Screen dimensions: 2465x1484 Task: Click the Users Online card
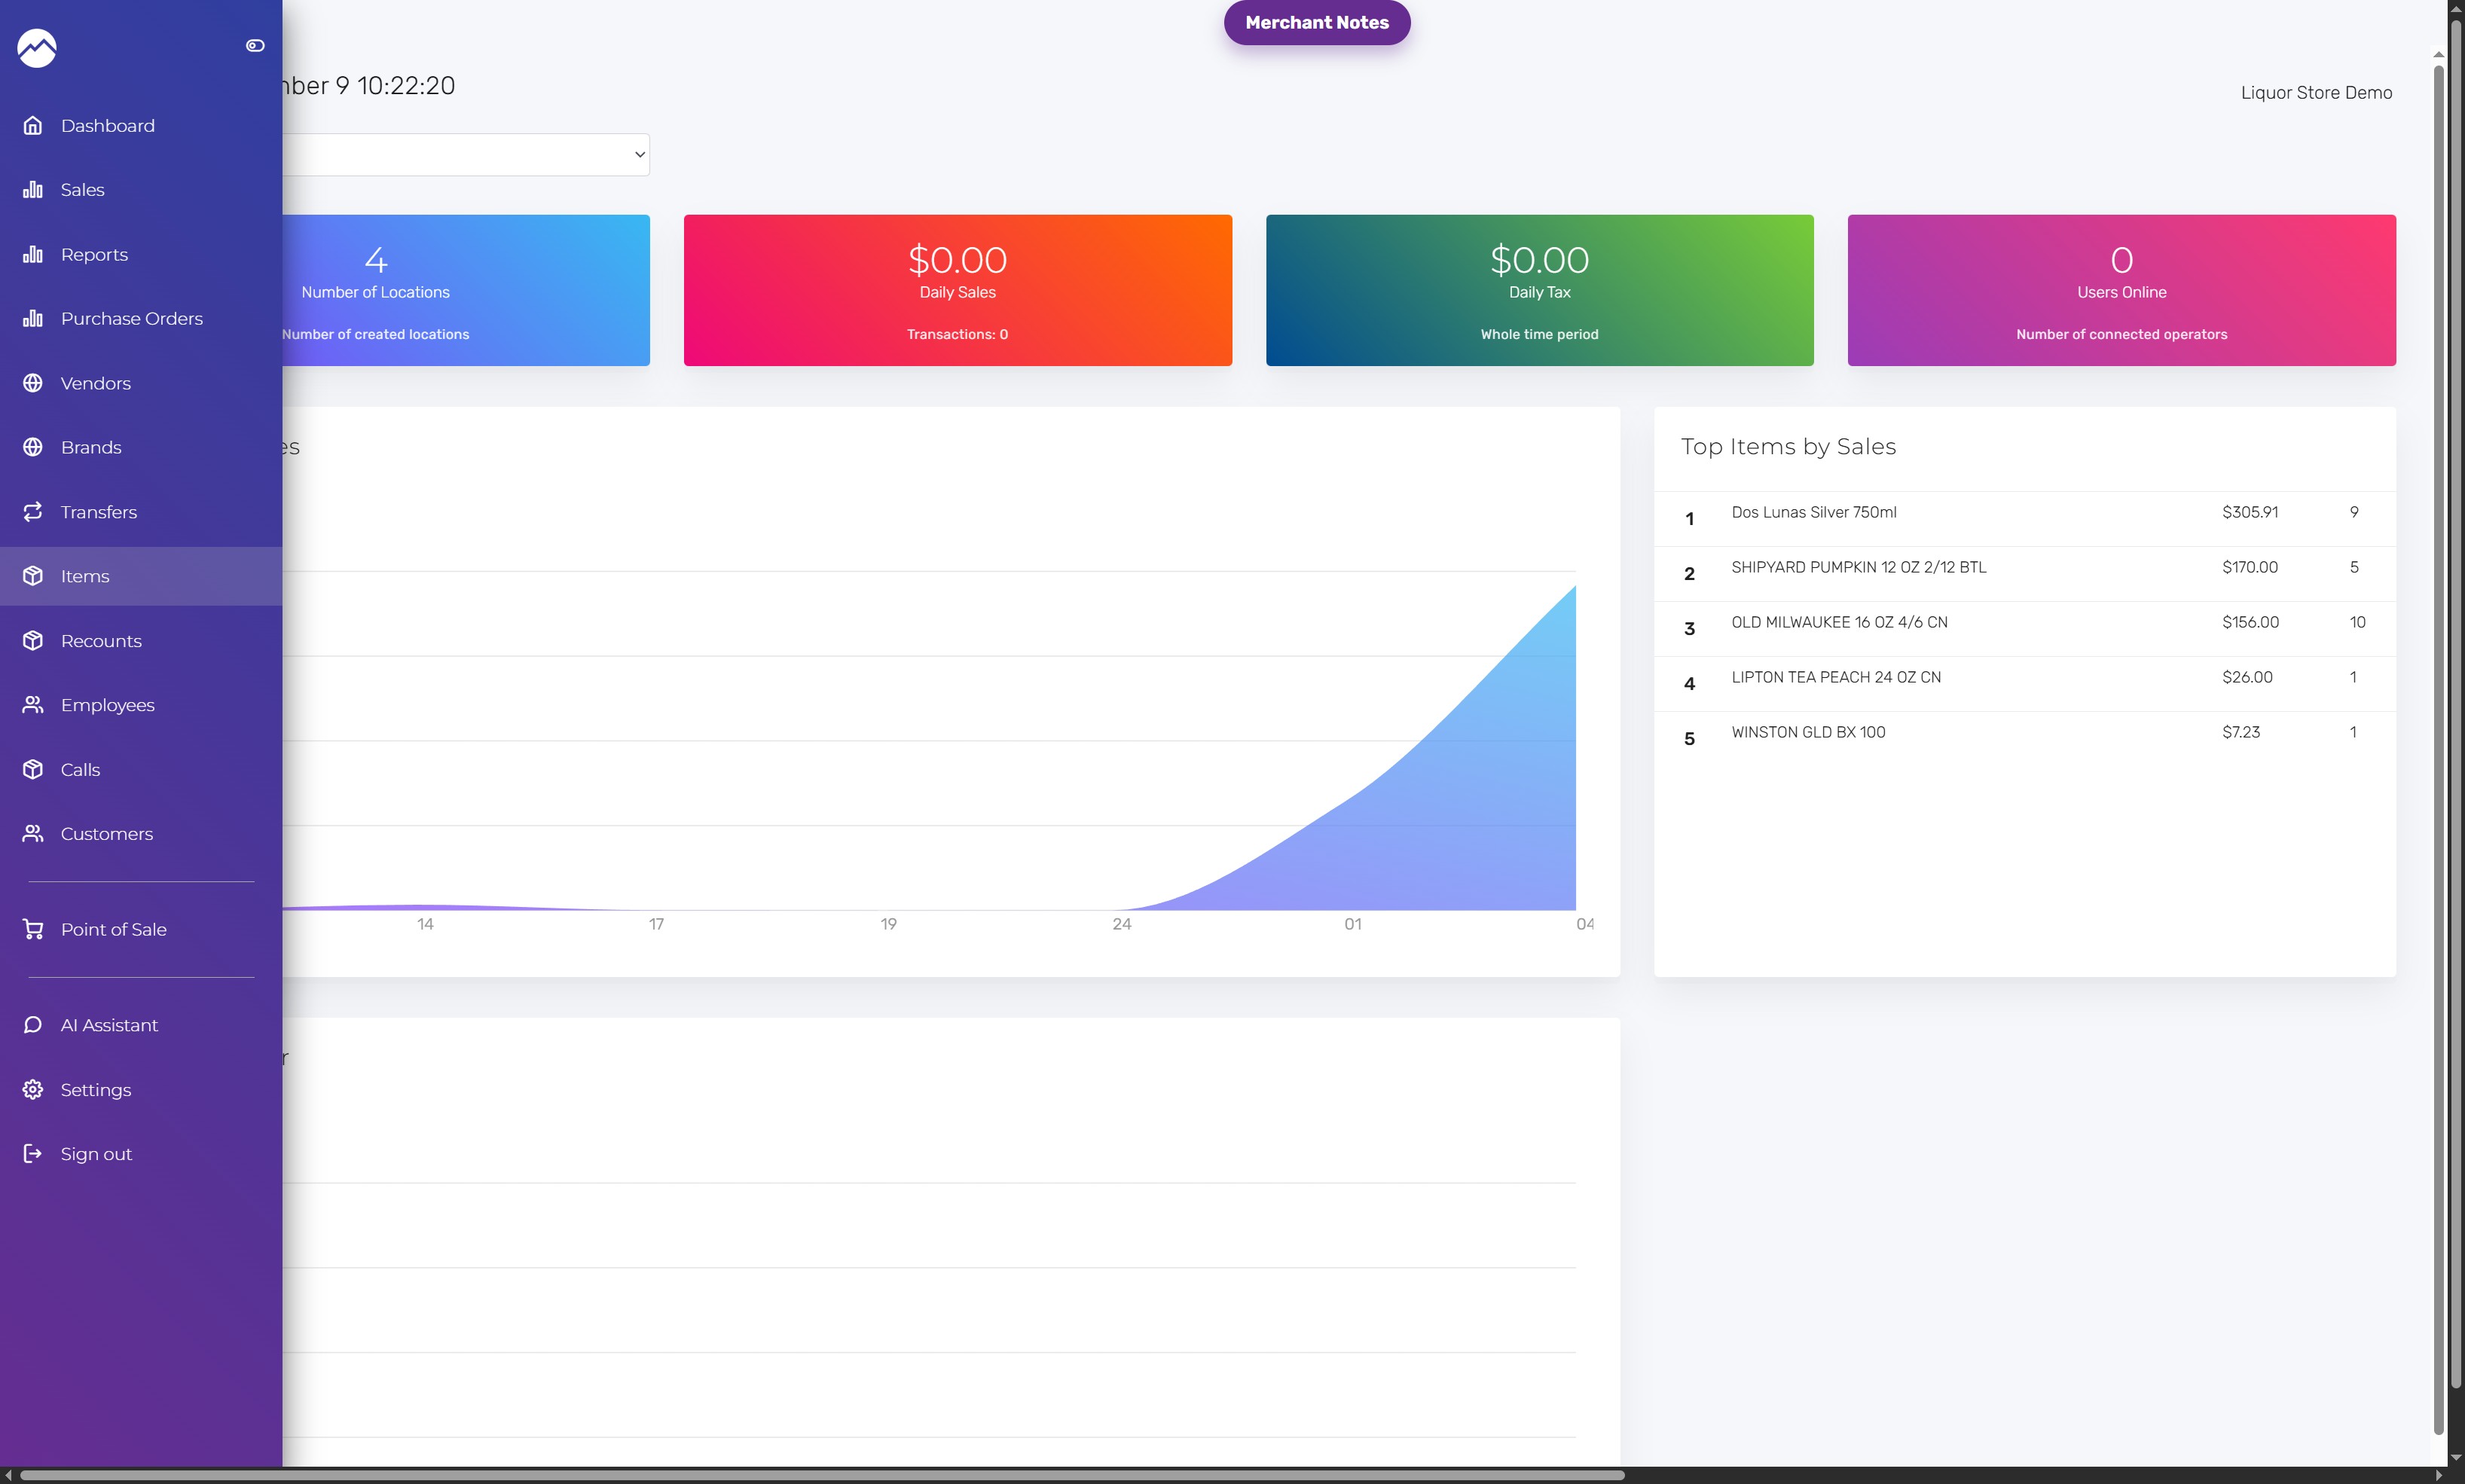point(2121,290)
